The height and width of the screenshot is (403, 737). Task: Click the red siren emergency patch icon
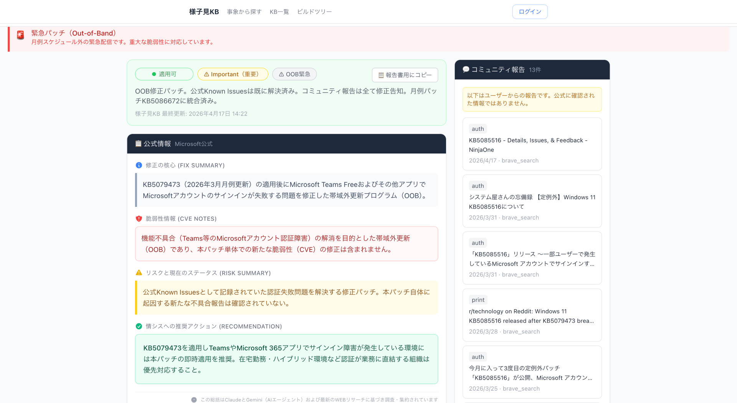(x=21, y=35)
